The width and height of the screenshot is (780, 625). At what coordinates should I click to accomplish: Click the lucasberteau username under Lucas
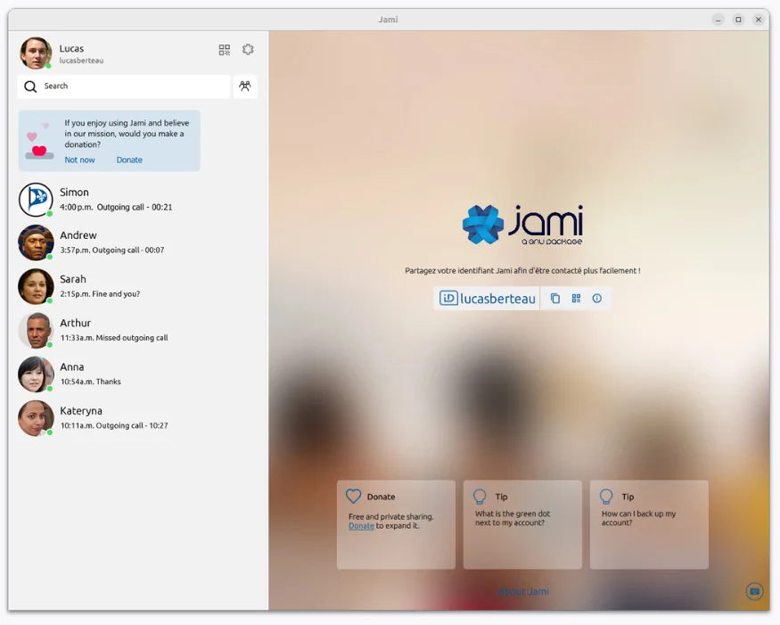click(81, 61)
